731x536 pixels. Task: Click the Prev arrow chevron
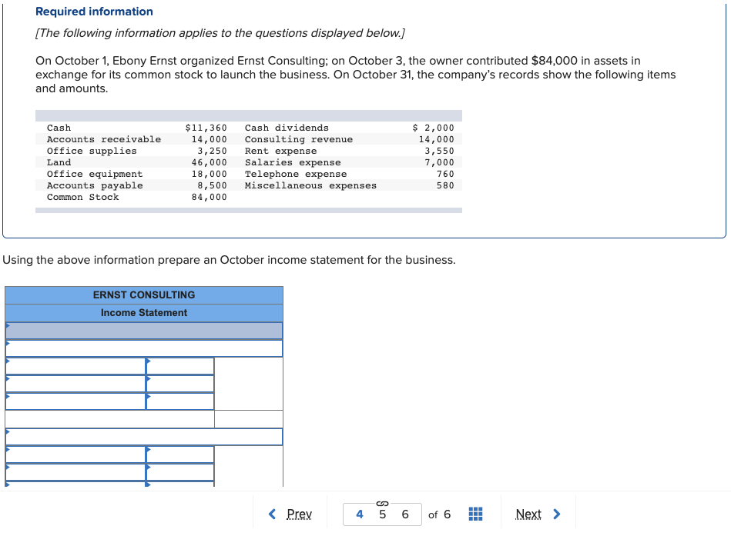point(273,514)
